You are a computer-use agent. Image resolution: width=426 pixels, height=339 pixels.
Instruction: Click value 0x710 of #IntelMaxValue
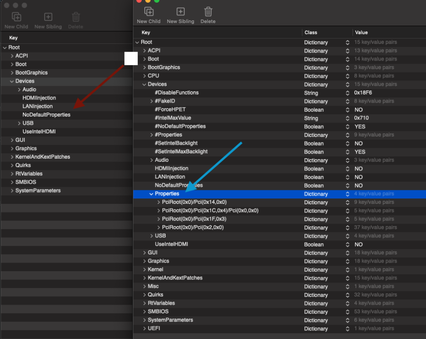[x=361, y=118]
